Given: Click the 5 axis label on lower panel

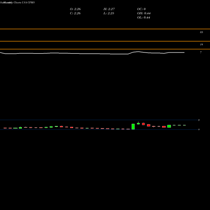Looking at the screenshot, I should click(199, 120).
